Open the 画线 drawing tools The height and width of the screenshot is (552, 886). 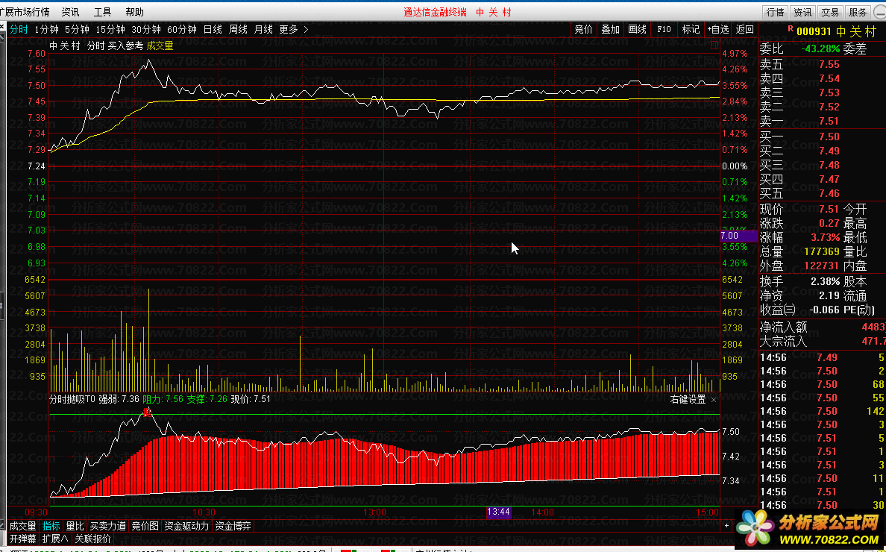[637, 29]
